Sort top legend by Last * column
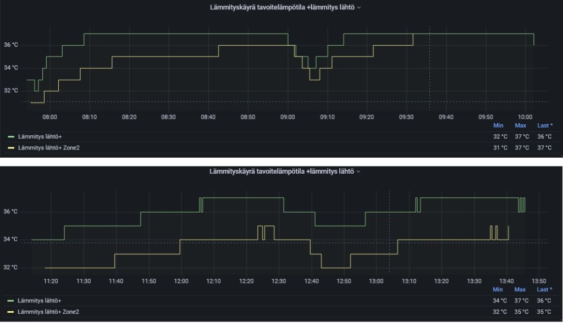The height and width of the screenshot is (326, 563). tap(545, 126)
